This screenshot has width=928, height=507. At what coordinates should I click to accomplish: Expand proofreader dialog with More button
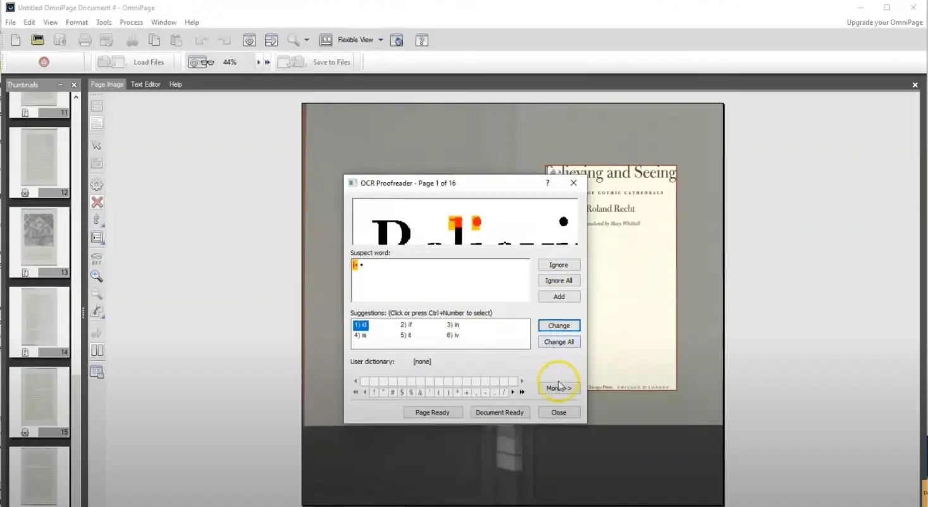coord(559,388)
